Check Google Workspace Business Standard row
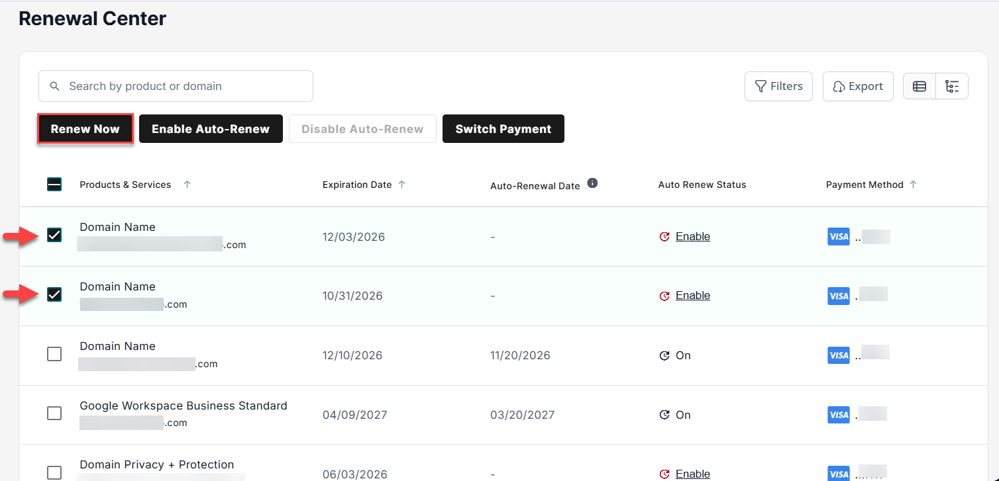This screenshot has height=481, width=999. coord(54,413)
